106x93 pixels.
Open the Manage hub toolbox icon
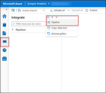pos(4,59)
